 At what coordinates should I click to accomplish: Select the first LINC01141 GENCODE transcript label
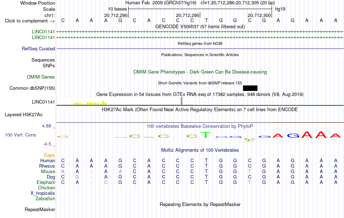[43, 32]
